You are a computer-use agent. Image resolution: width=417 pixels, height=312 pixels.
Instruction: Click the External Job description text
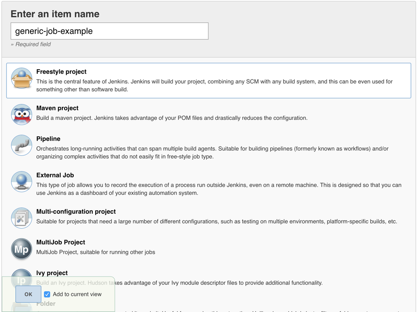coord(219,189)
